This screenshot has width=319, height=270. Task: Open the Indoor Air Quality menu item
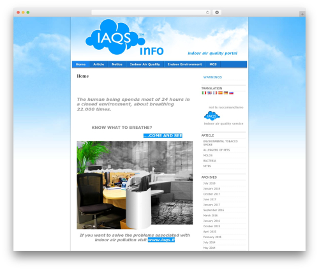coord(145,64)
